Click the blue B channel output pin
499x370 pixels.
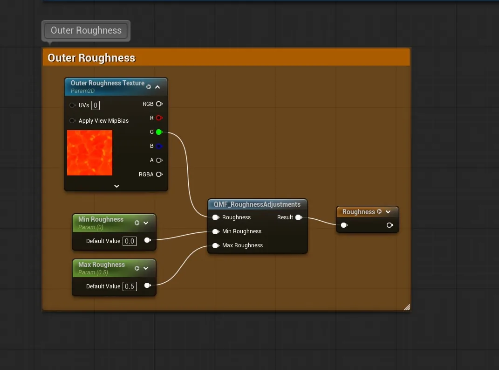pyautogui.click(x=159, y=146)
